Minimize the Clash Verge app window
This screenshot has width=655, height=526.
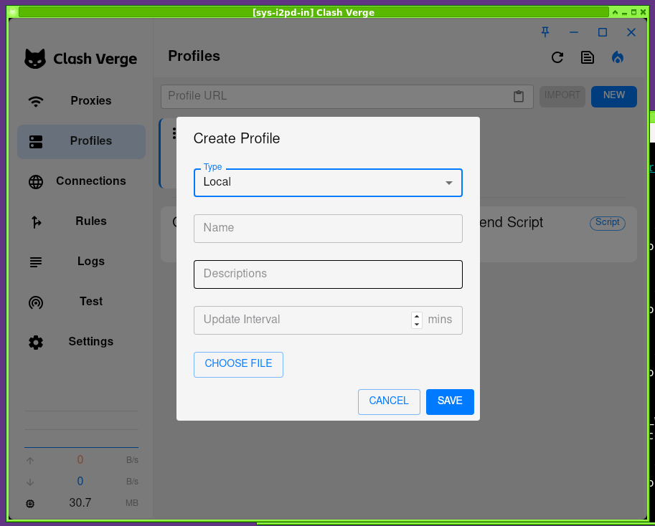tap(574, 32)
